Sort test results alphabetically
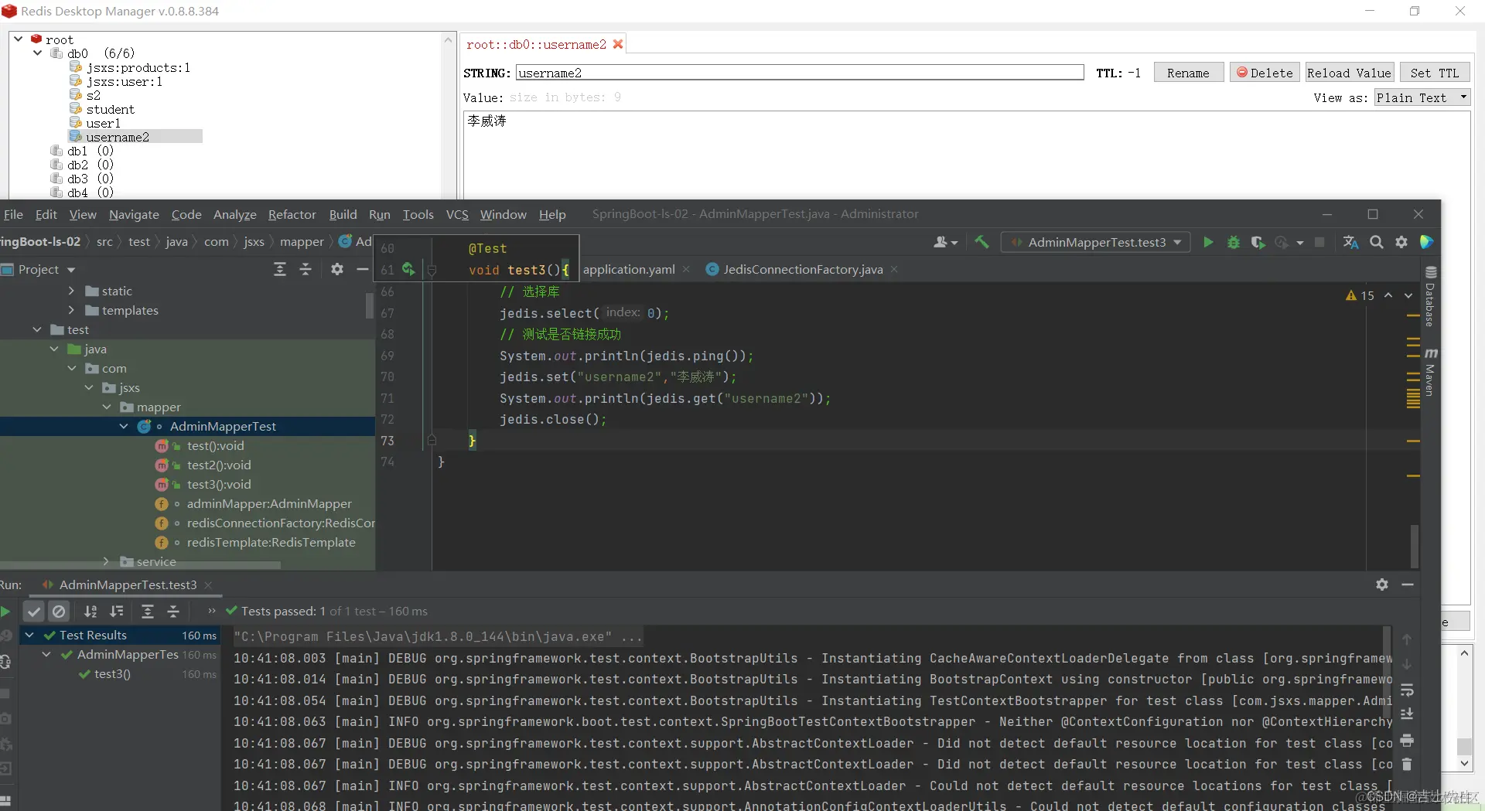 (x=90, y=612)
